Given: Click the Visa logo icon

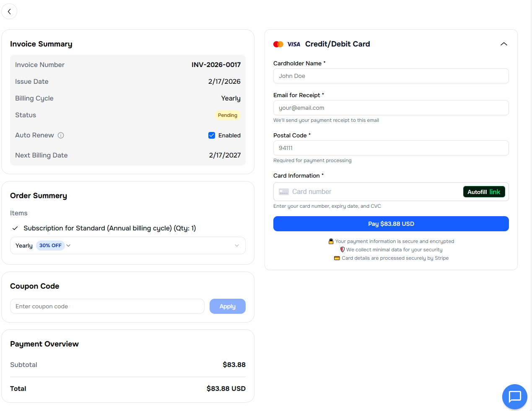Looking at the screenshot, I should pos(293,44).
